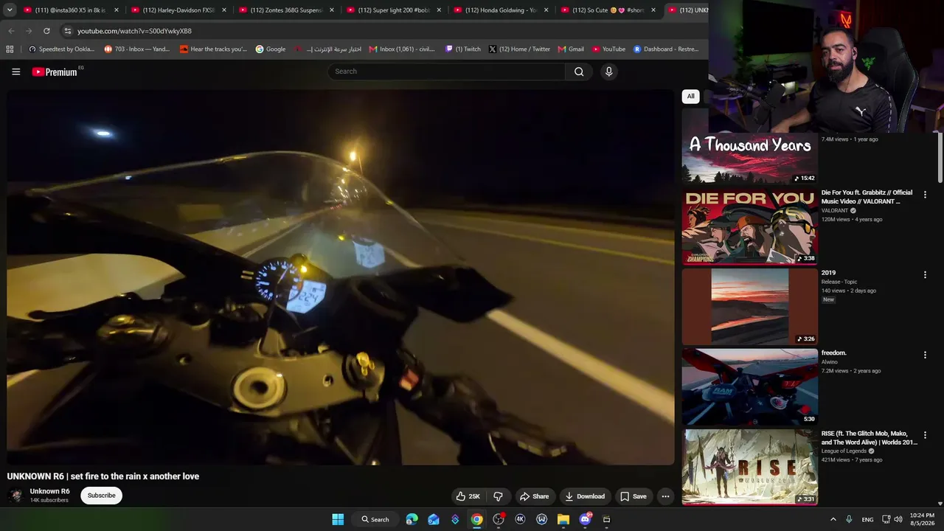Open options menu for freedom. video
The image size is (944, 531).
click(x=925, y=355)
